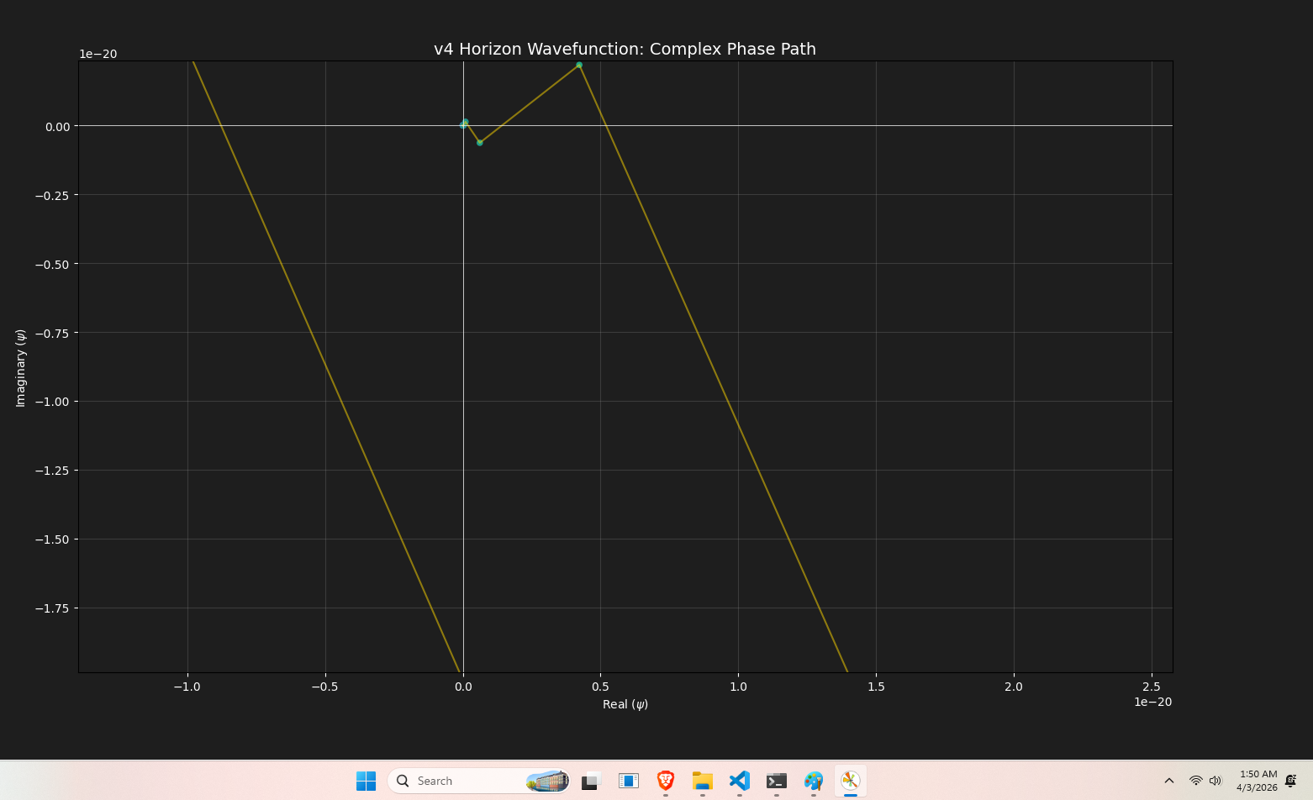Open the Paint app in taskbar
Screen dimensions: 1313x800
pyautogui.click(x=813, y=781)
